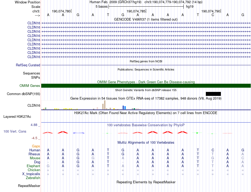251x192 pixels.
Task: Click the SNPs publications label
Action: (36, 77)
